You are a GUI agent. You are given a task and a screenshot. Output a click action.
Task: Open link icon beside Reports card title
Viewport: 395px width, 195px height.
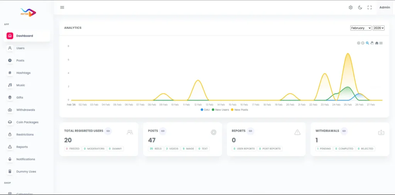[250, 131]
